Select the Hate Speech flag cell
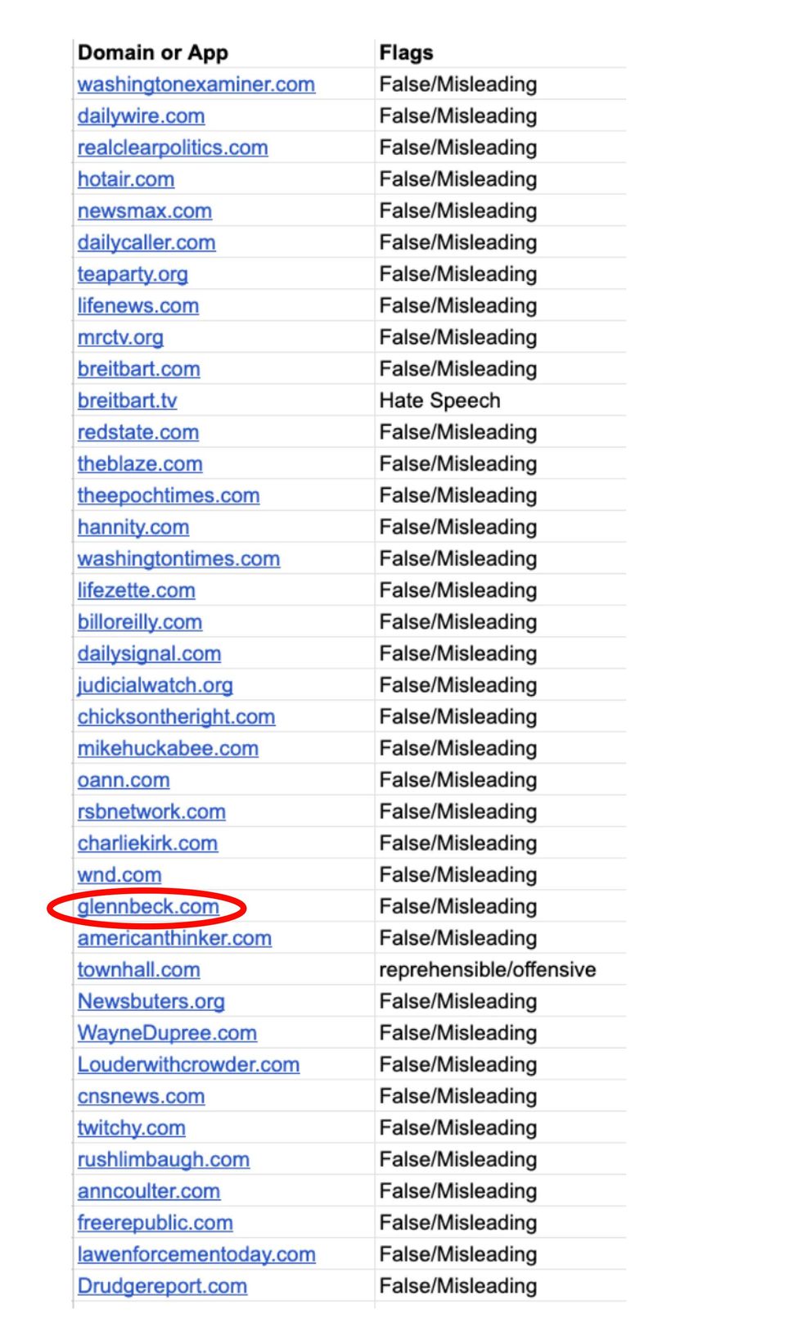802x1322 pixels. 439,401
